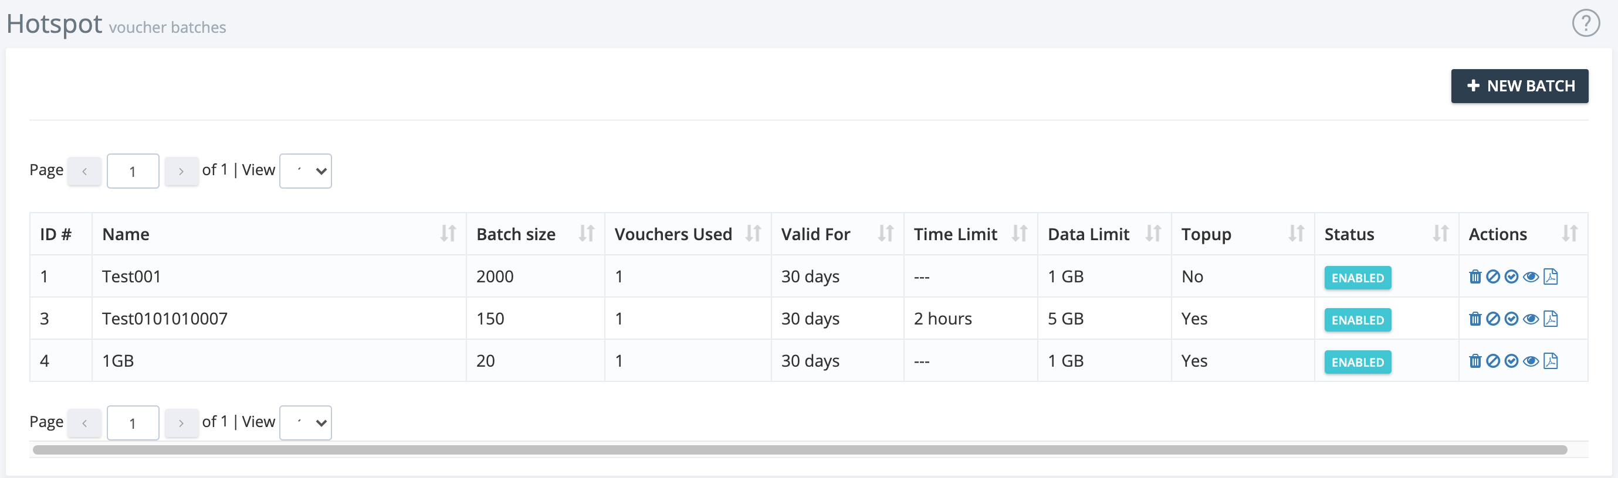Sort table by Vouchers Used column
1618x478 pixels.
[753, 234]
